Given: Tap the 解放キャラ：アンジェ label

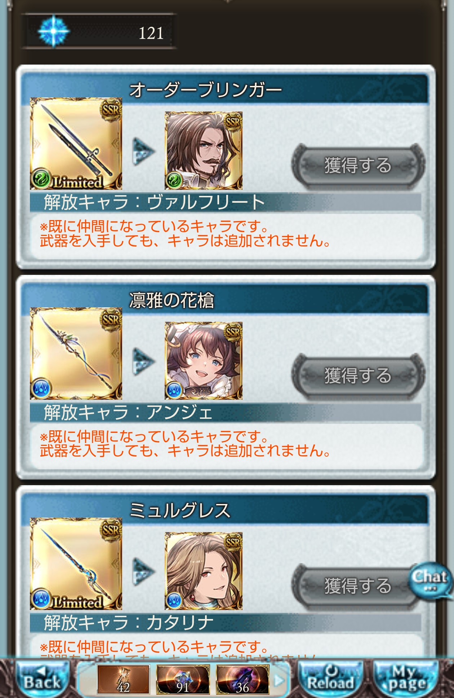Looking at the screenshot, I should coord(128,412).
